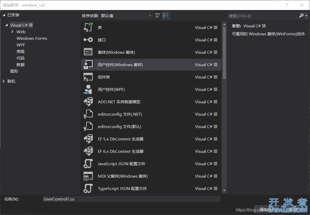Close the 添加新项 dialog
The width and height of the screenshot is (310, 215).
(302, 5)
